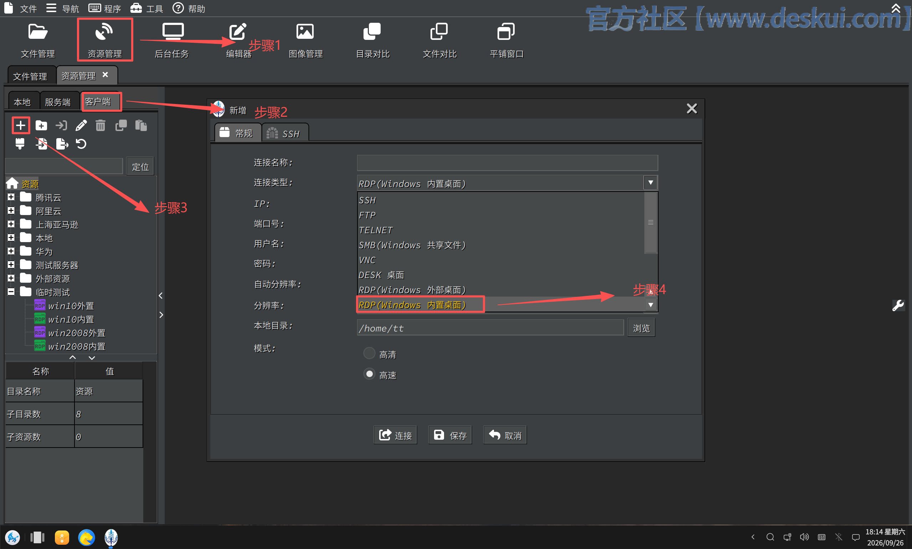
Task: Click the copy resource icon
Action: coord(121,126)
